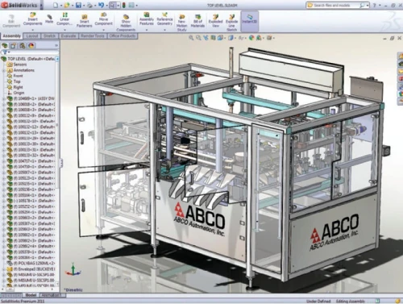Open the SolidWorks menu flyout arrow
The width and height of the screenshot is (403, 304).
pos(41,5)
